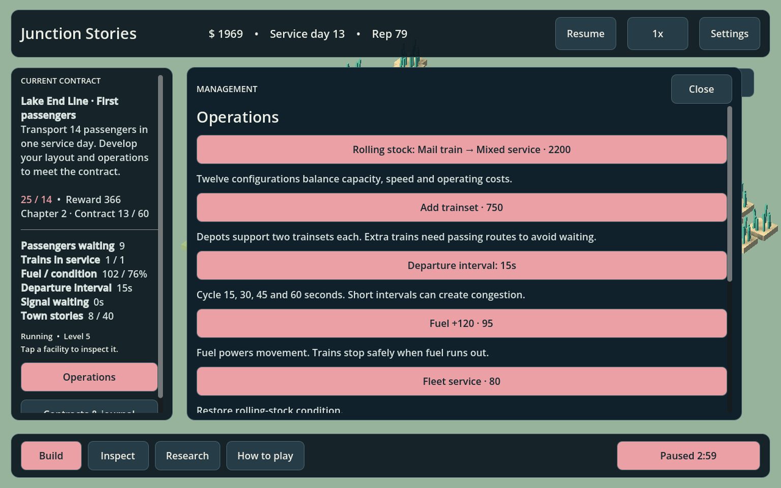
Task: Cycle the Departure interval: 15s button
Action: click(461, 265)
